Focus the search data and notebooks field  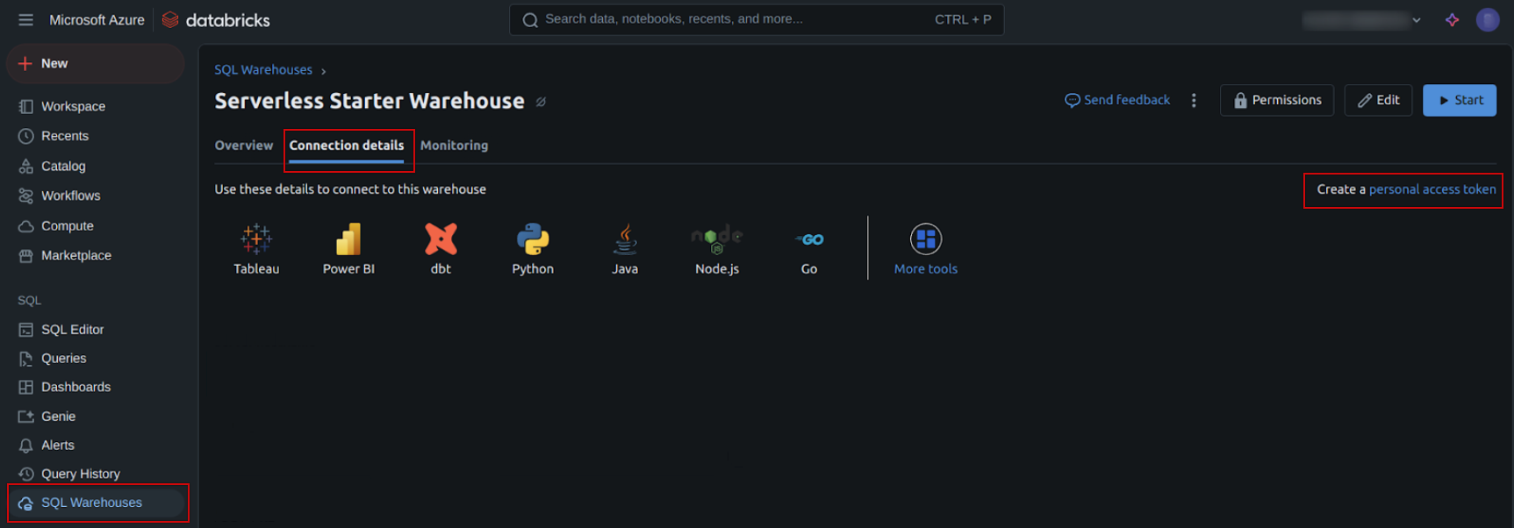coord(757,19)
